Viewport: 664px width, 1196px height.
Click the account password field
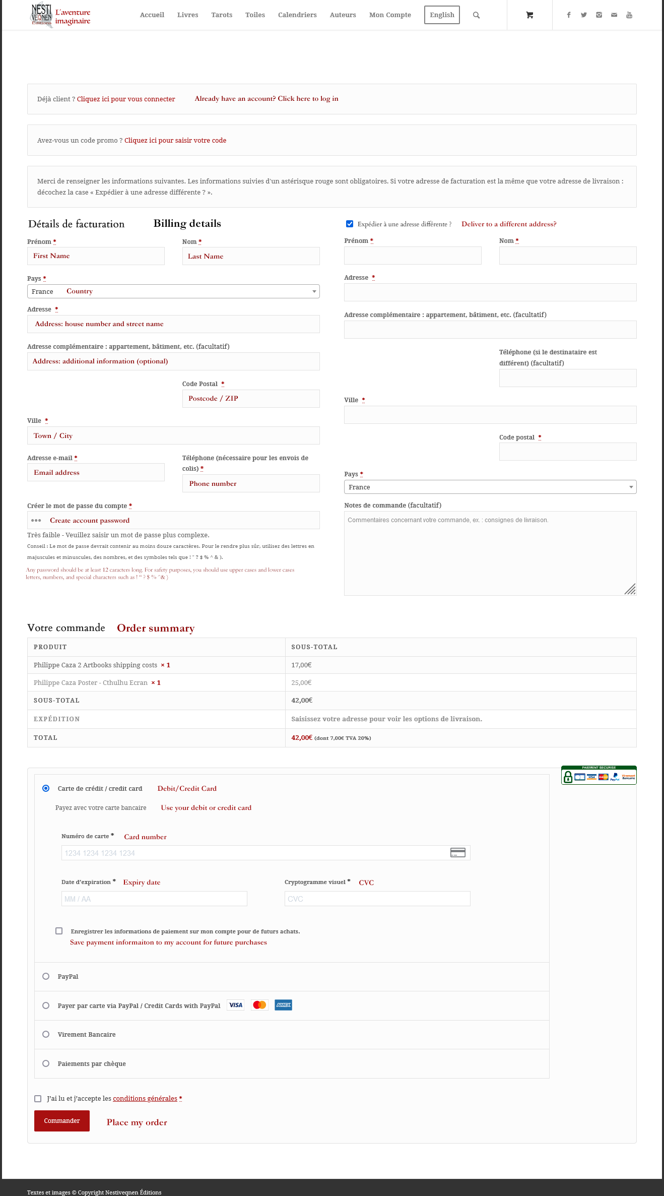173,520
